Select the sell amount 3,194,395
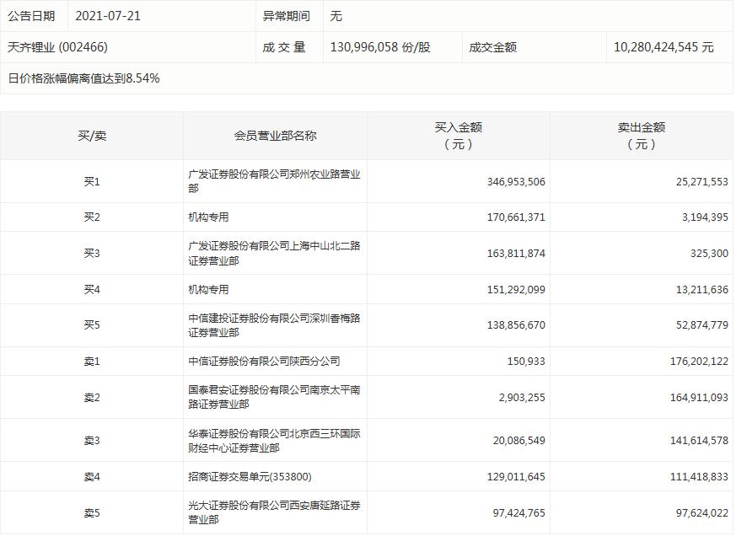This screenshot has width=736, height=536. (x=705, y=217)
